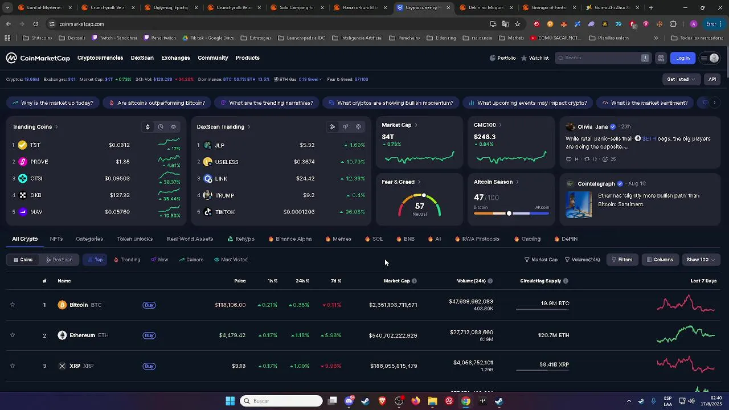This screenshot has height=410, width=729.
Task: Show trending coins with flame icon
Action: click(148, 127)
